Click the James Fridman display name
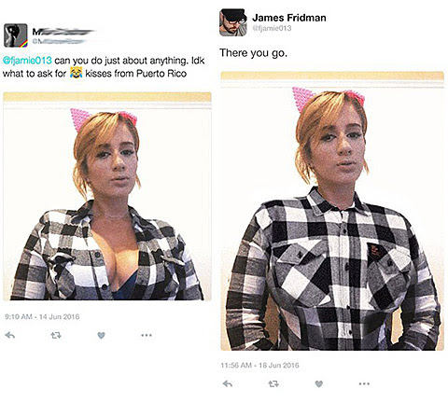448x403 pixels. 289,18
